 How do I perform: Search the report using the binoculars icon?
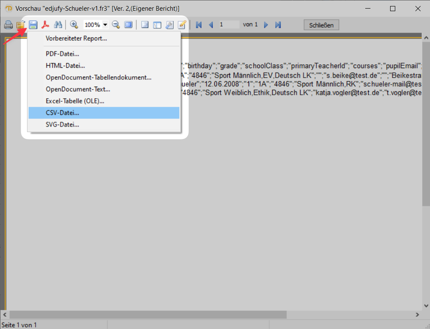(x=58, y=24)
